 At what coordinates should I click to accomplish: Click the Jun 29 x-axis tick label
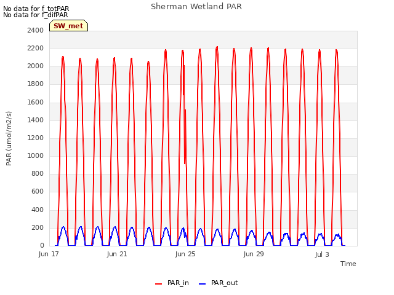(254, 254)
